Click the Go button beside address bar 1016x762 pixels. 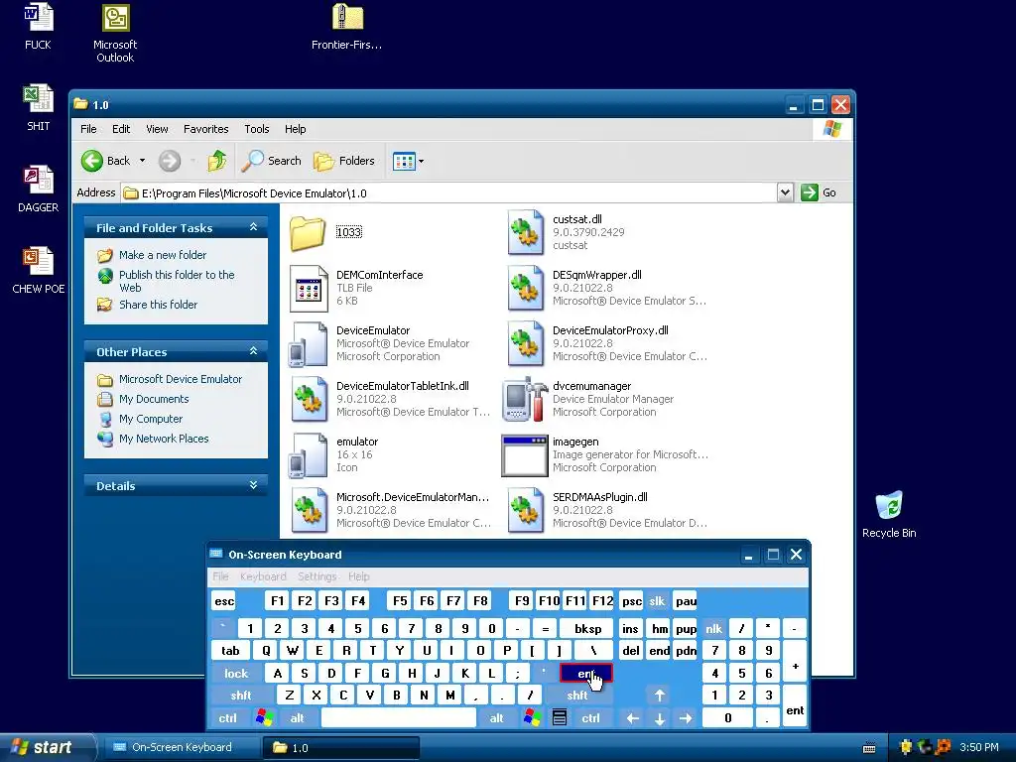(819, 192)
